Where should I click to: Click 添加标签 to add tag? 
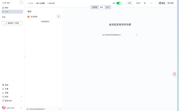pyautogui.click(x=51, y=3)
